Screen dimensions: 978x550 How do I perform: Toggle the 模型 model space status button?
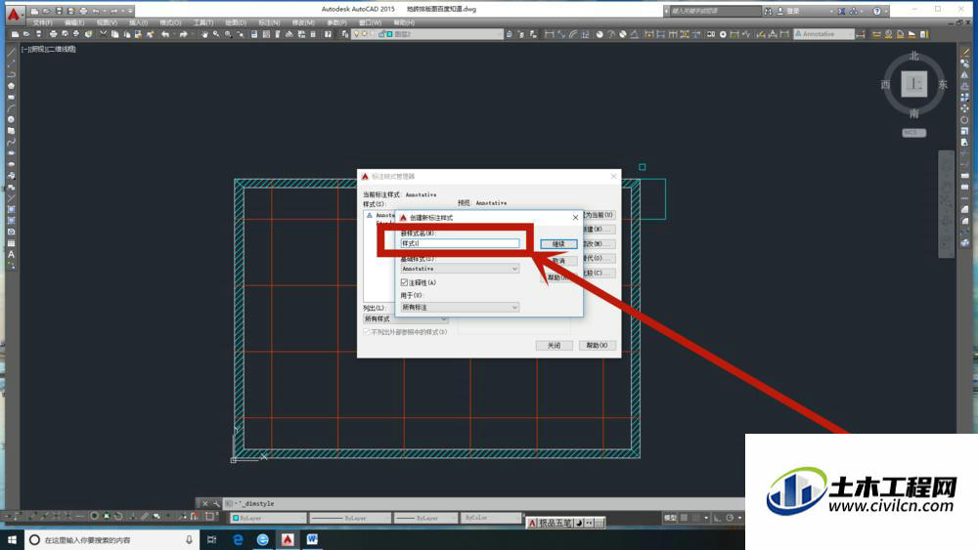670,518
